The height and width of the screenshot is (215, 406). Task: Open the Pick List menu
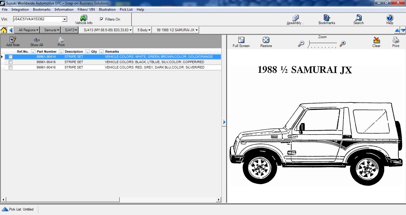126,10
